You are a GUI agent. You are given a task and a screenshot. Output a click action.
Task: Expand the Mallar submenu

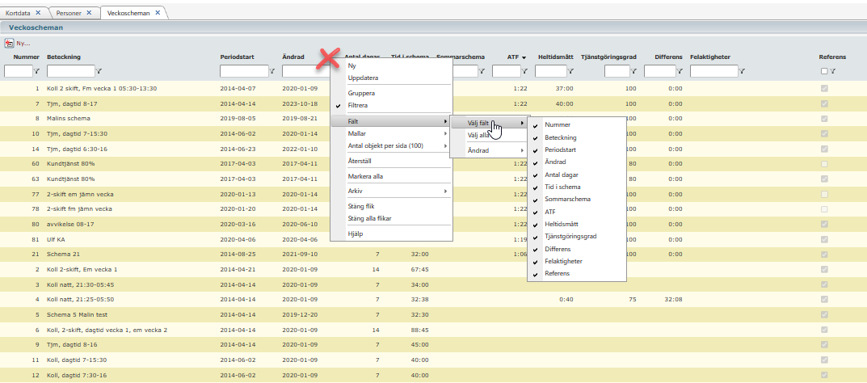[x=391, y=133]
